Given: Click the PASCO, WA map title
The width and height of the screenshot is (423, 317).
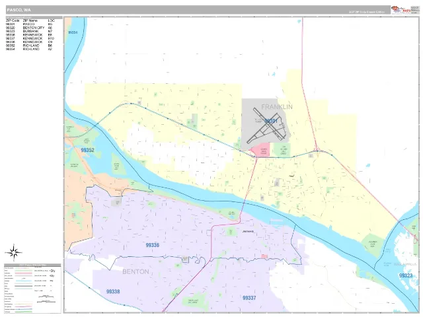Looking at the screenshot, I should pos(19,10).
